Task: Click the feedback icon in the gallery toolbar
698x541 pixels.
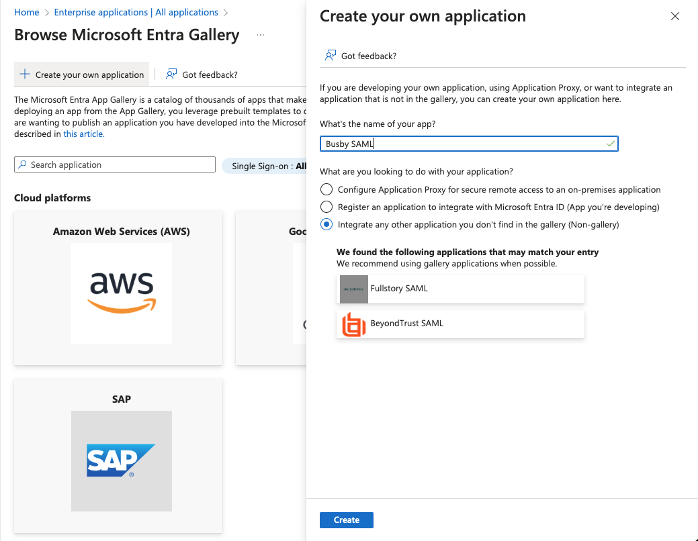Action: click(171, 75)
